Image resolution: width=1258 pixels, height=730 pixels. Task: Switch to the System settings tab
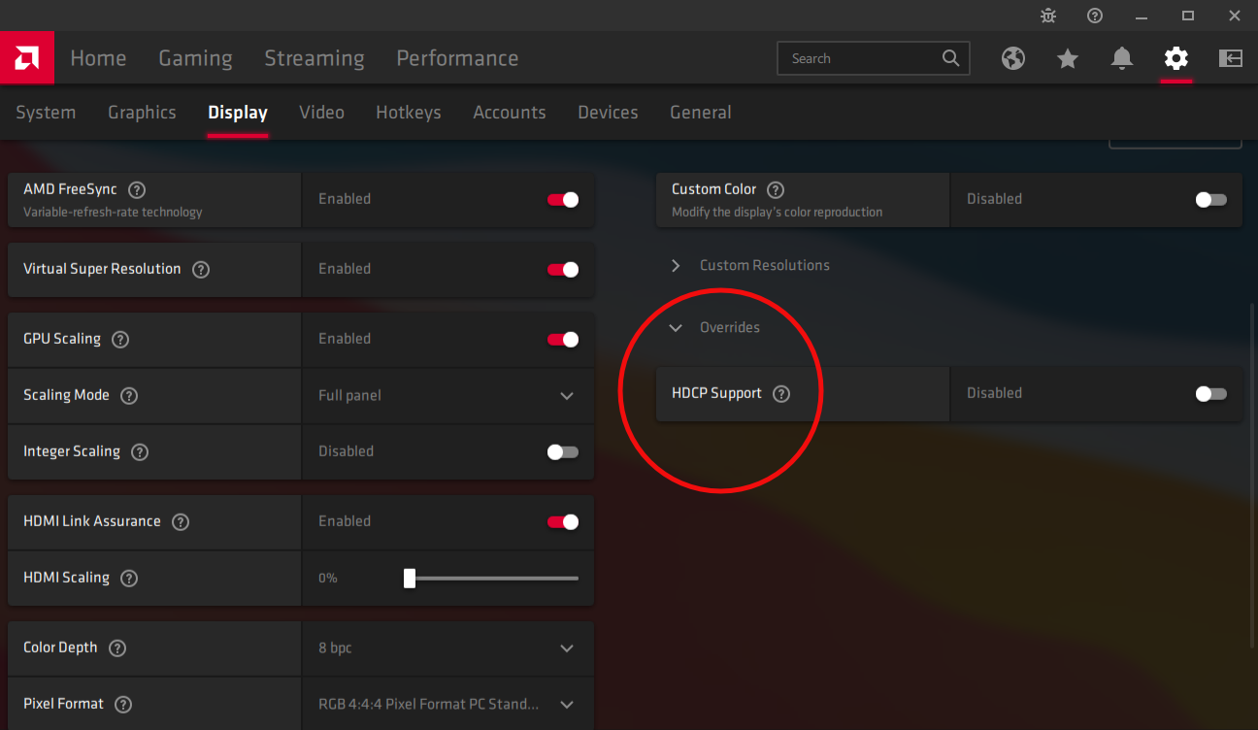click(x=46, y=113)
